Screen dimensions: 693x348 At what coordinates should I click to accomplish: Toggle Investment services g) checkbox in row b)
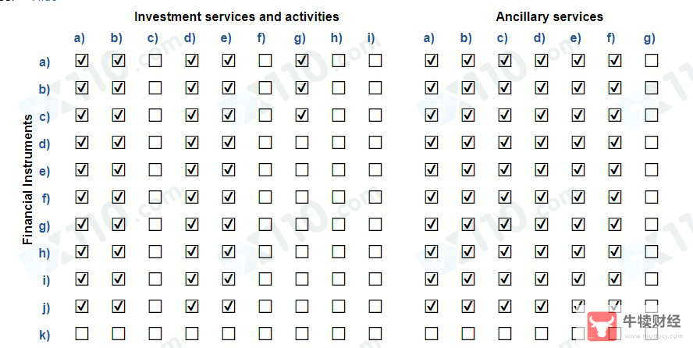tap(302, 88)
